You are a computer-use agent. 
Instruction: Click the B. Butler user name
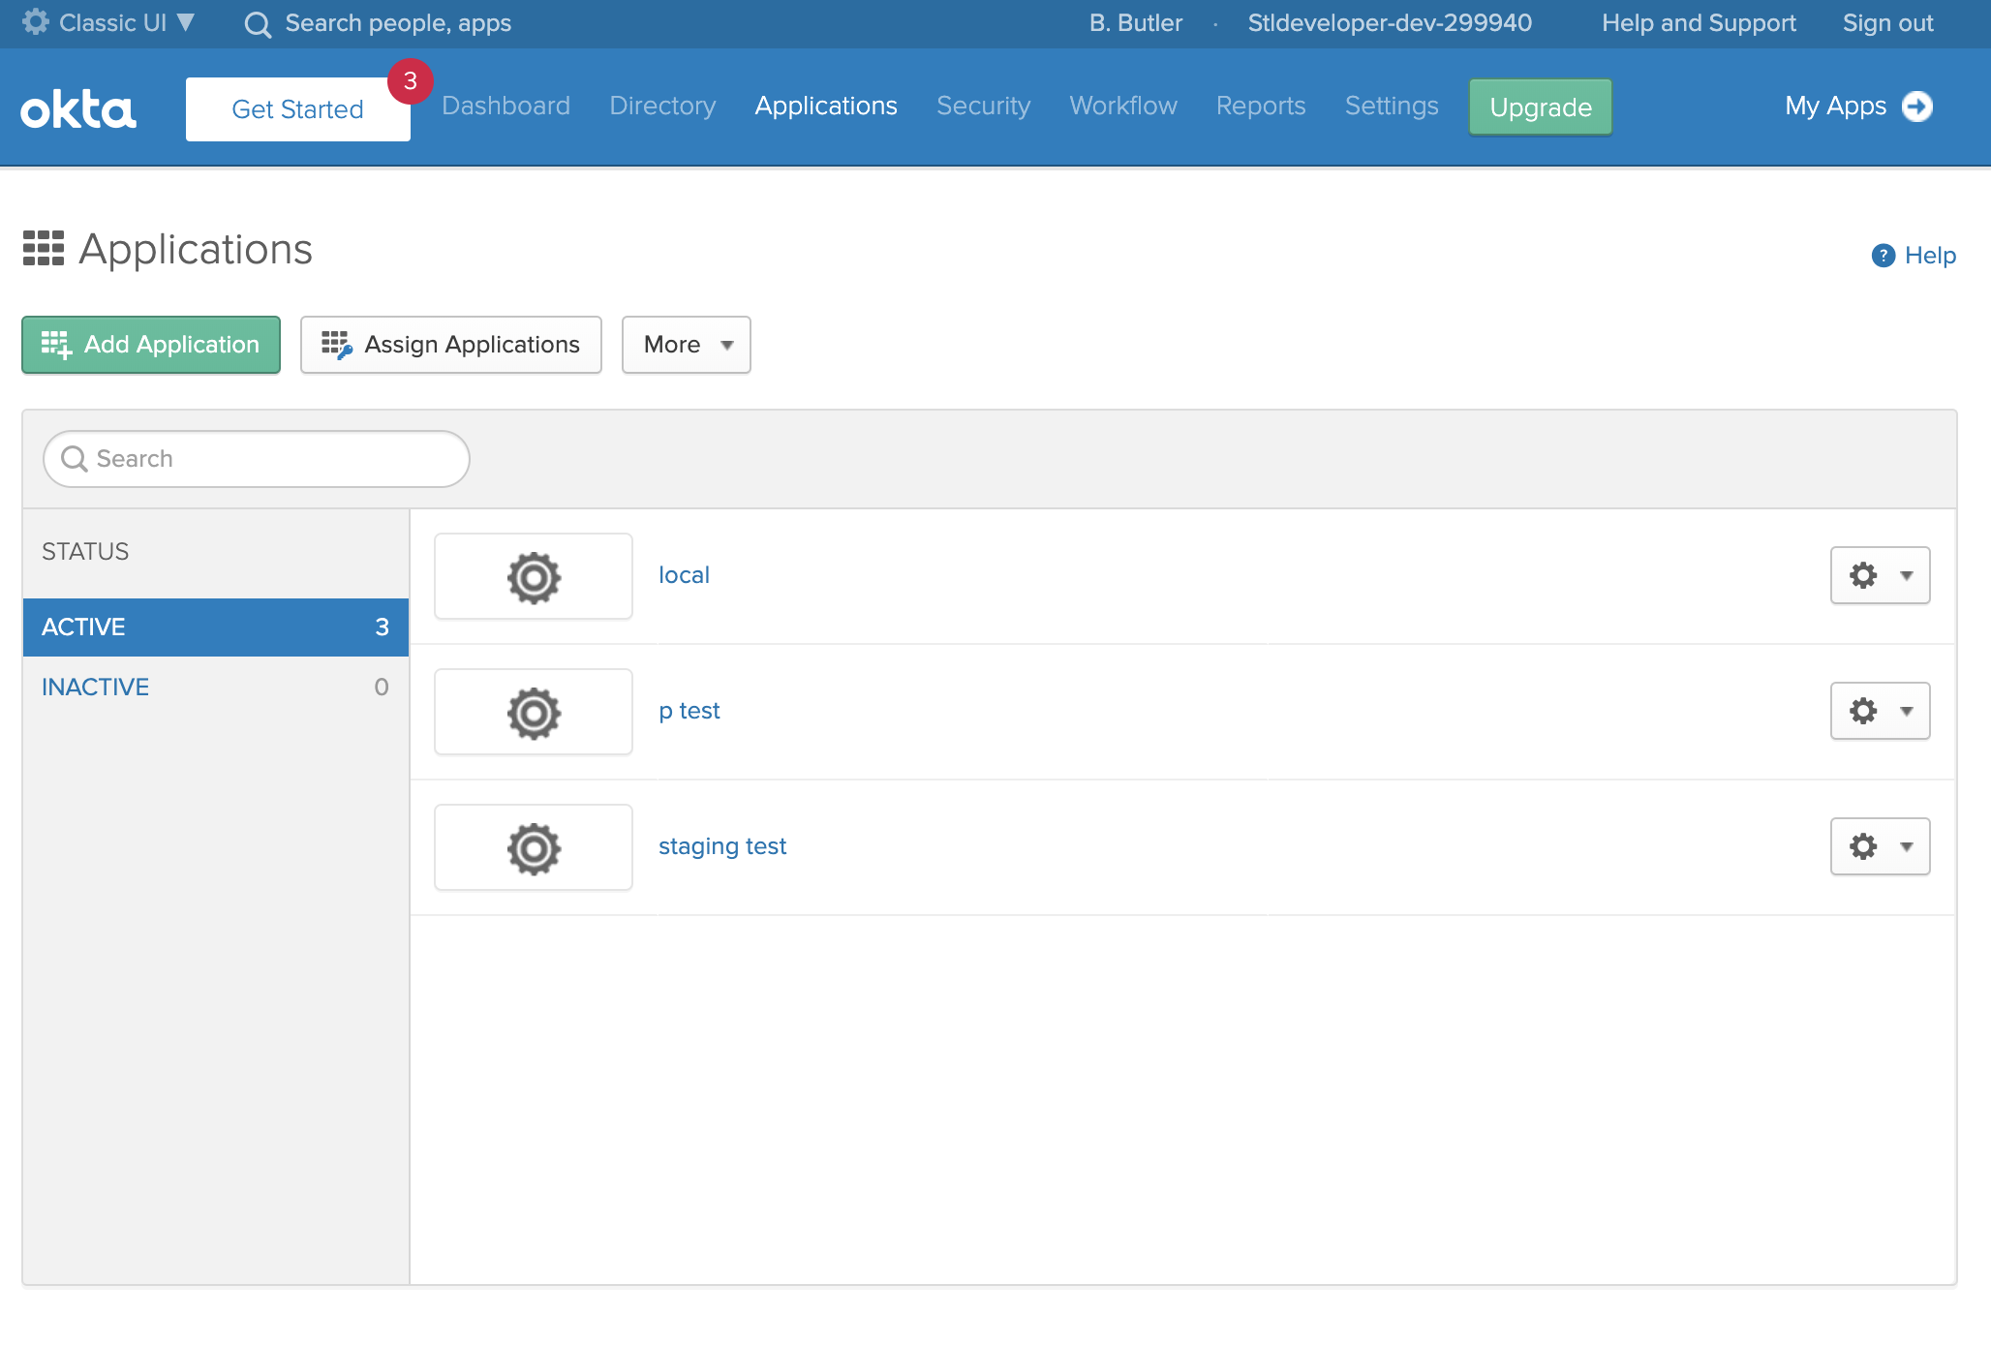1136,22
